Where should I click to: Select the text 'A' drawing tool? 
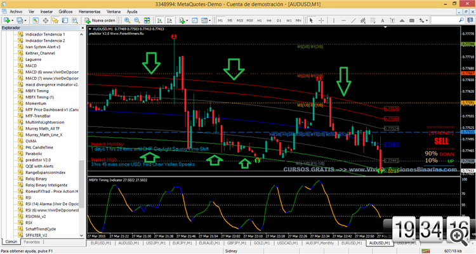coord(383,20)
